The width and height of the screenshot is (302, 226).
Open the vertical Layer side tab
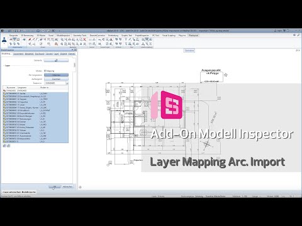coord(74,65)
